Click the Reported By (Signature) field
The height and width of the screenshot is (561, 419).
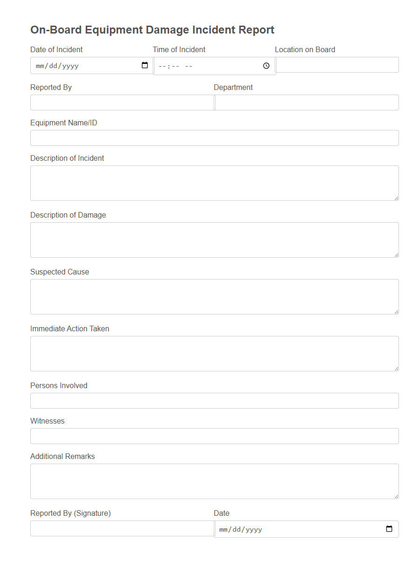click(121, 528)
